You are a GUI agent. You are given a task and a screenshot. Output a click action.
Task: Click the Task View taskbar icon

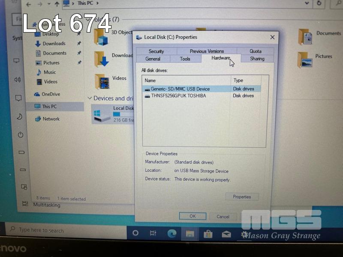point(153,233)
